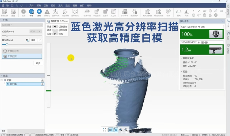Open the 首页 tab at bottom left
230x136 pixels.
pyautogui.click(x=4, y=131)
